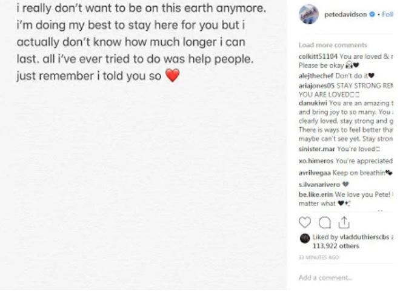
Task: Go to danukiwi's profile
Action: [313, 104]
